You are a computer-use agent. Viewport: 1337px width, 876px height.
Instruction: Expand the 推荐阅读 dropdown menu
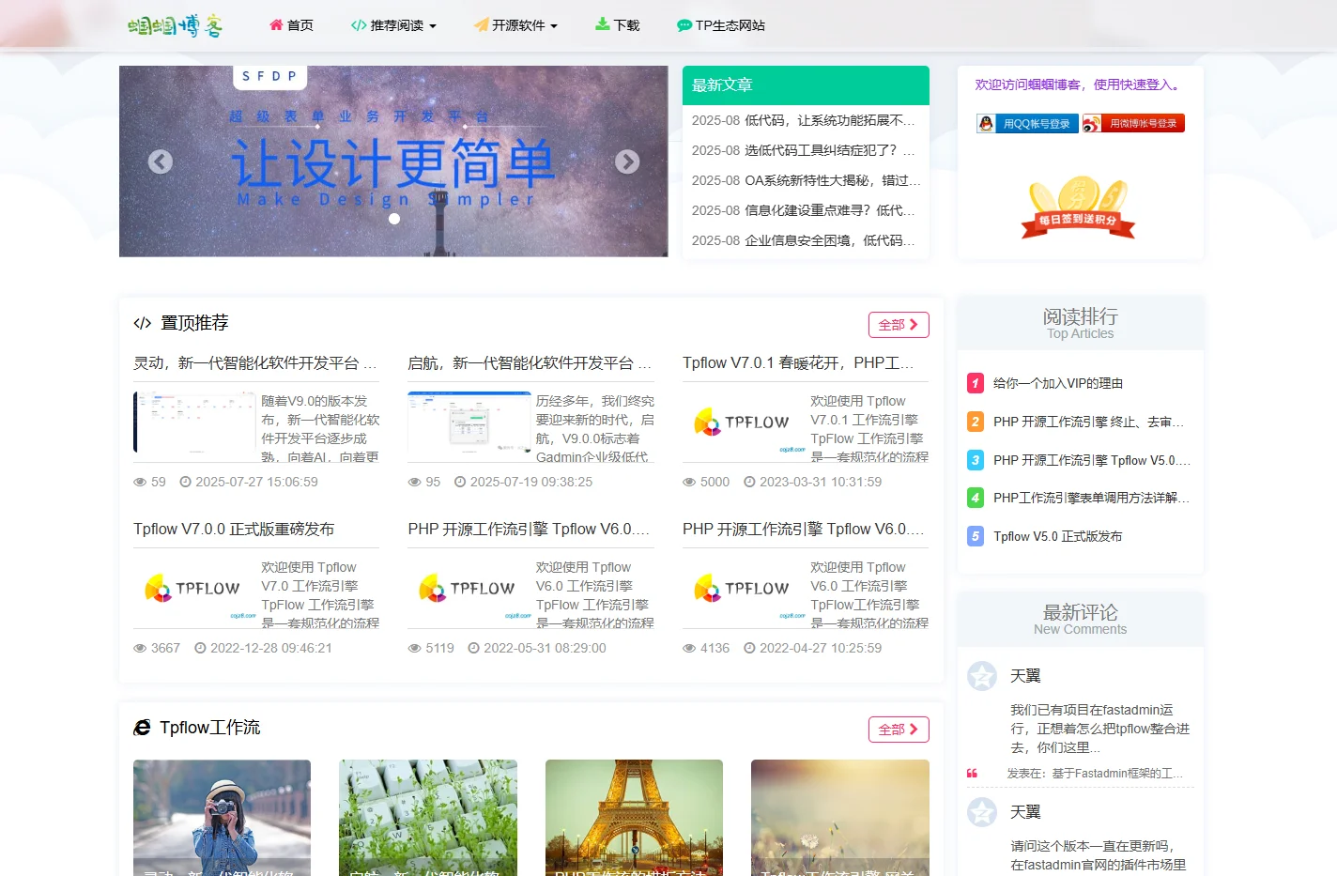[x=393, y=25]
